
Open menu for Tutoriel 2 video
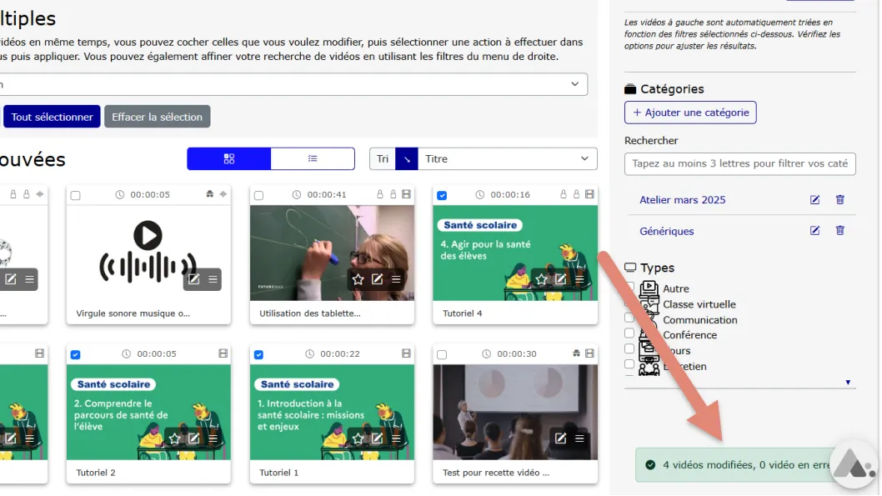point(213,438)
